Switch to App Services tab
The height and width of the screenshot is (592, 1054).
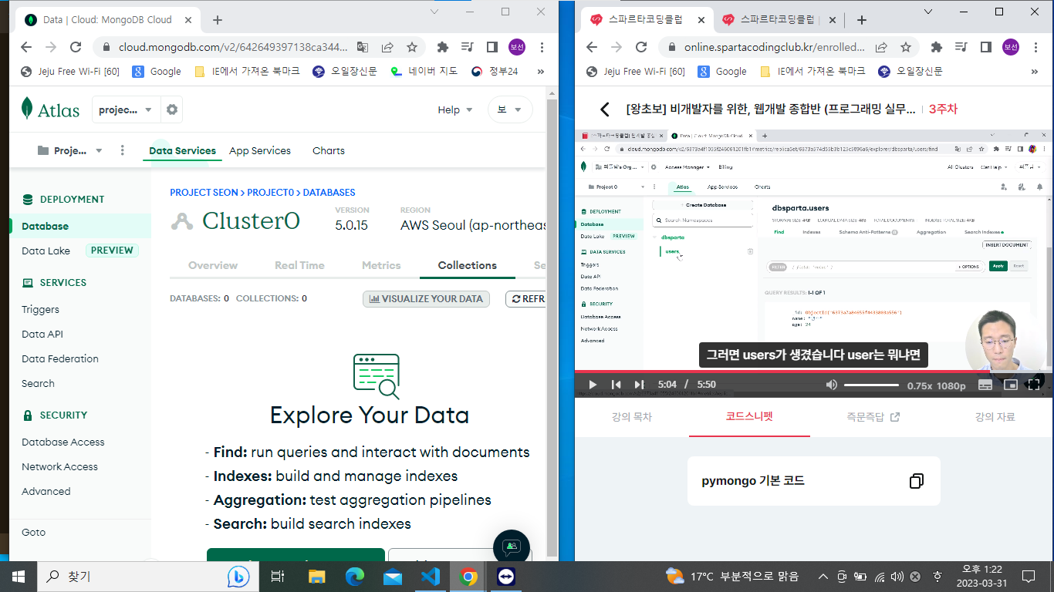260,150
